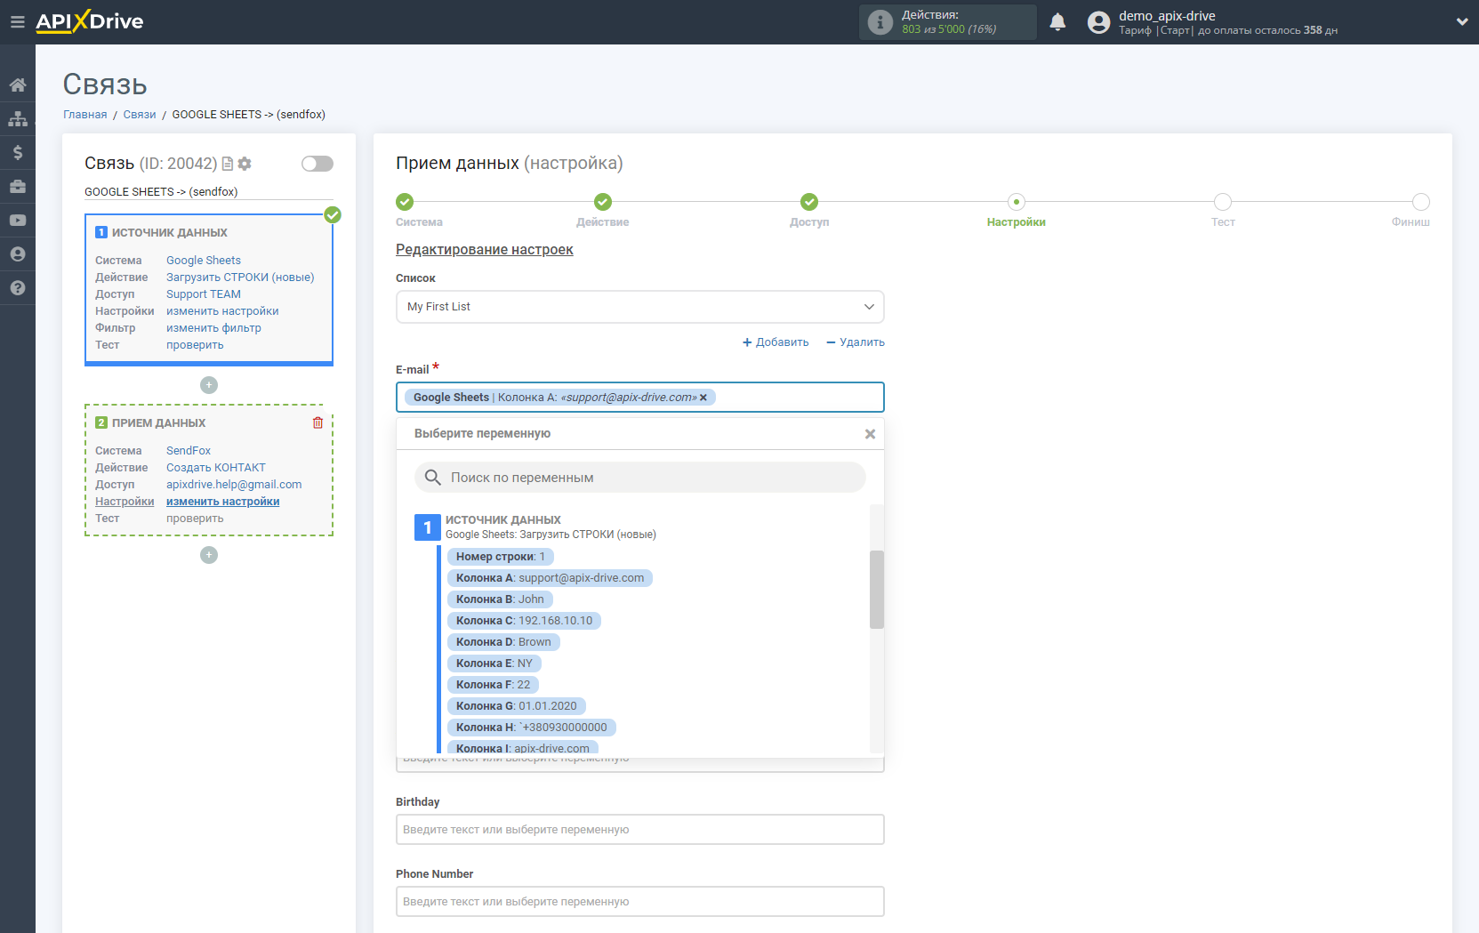The image size is (1479, 933).
Task: Click the user avatar icon
Action: (1099, 22)
